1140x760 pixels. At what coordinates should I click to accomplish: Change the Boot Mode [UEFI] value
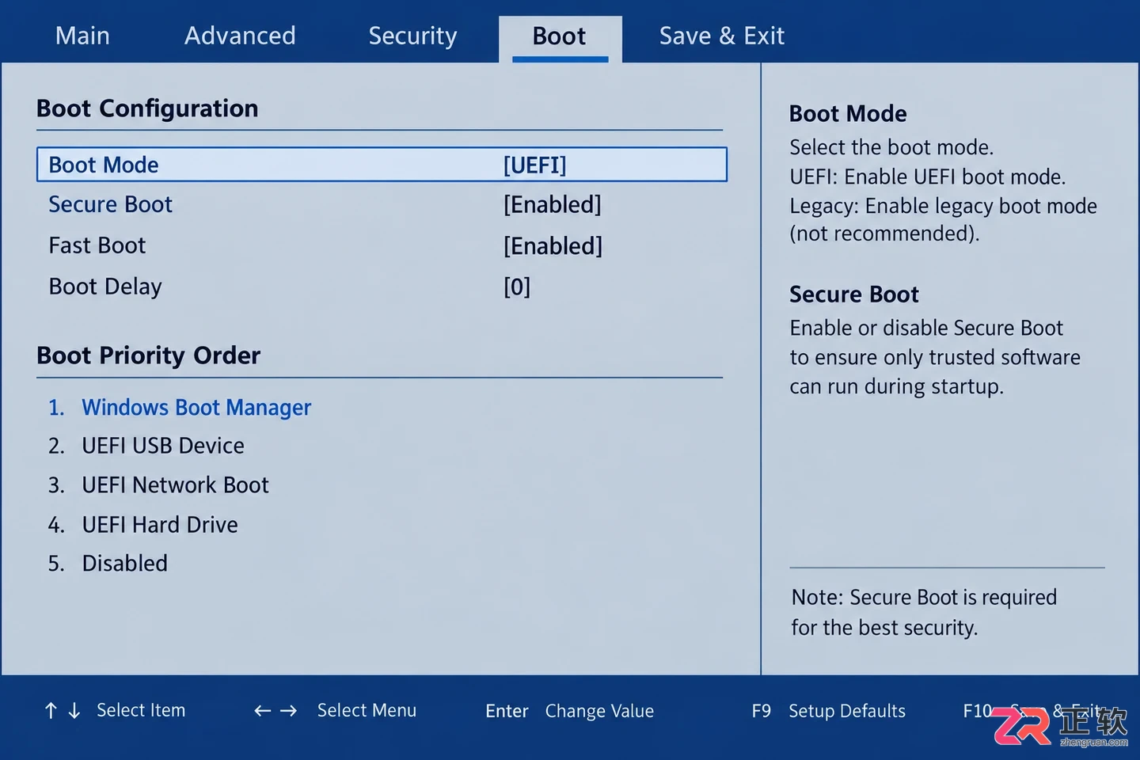coord(535,165)
